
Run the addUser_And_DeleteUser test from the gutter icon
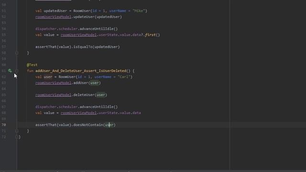pyautogui.click(x=10, y=71)
